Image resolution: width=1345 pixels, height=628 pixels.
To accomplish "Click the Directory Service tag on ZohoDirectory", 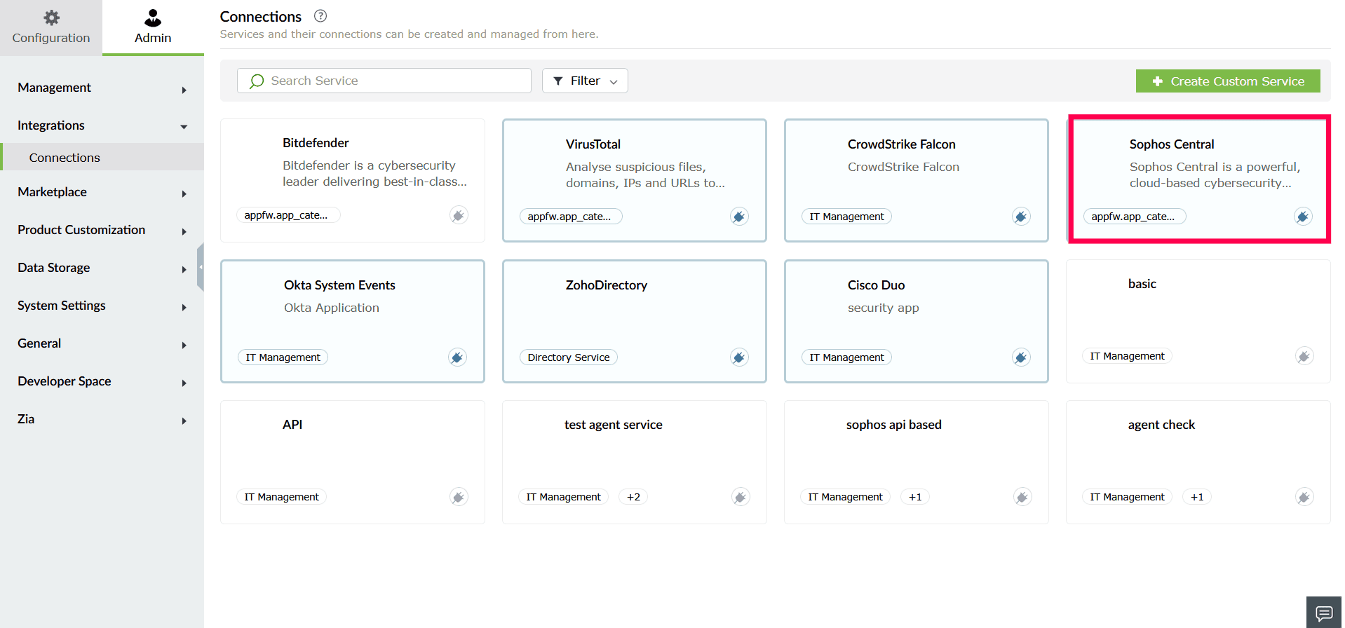I will [x=569, y=357].
